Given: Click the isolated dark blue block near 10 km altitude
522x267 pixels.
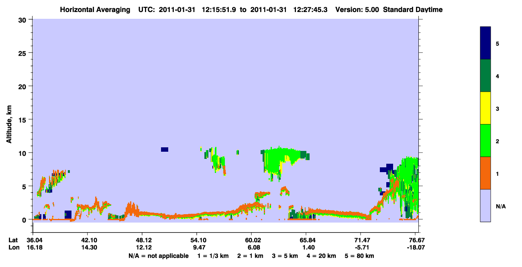Looking at the screenshot, I should click(x=165, y=149).
